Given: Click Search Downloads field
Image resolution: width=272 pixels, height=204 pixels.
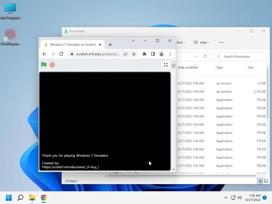Looking at the screenshot, I should click(240, 57).
